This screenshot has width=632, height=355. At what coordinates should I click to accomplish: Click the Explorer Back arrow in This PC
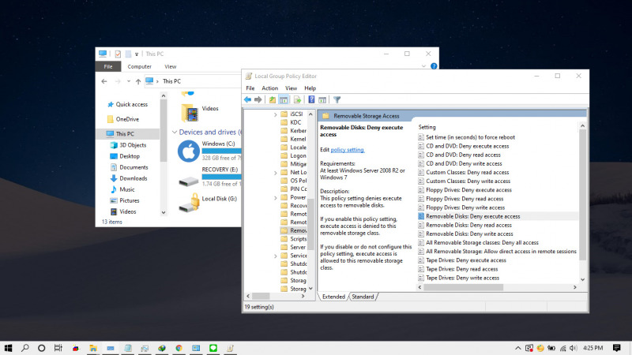click(104, 81)
